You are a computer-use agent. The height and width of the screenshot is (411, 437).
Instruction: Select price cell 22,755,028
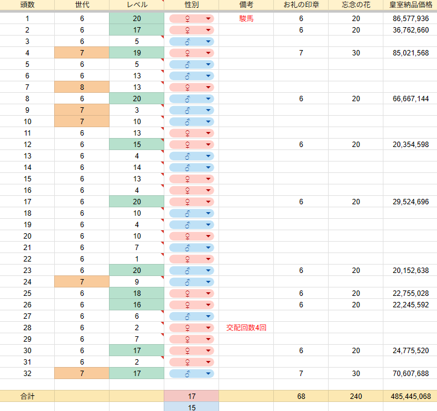411,293
